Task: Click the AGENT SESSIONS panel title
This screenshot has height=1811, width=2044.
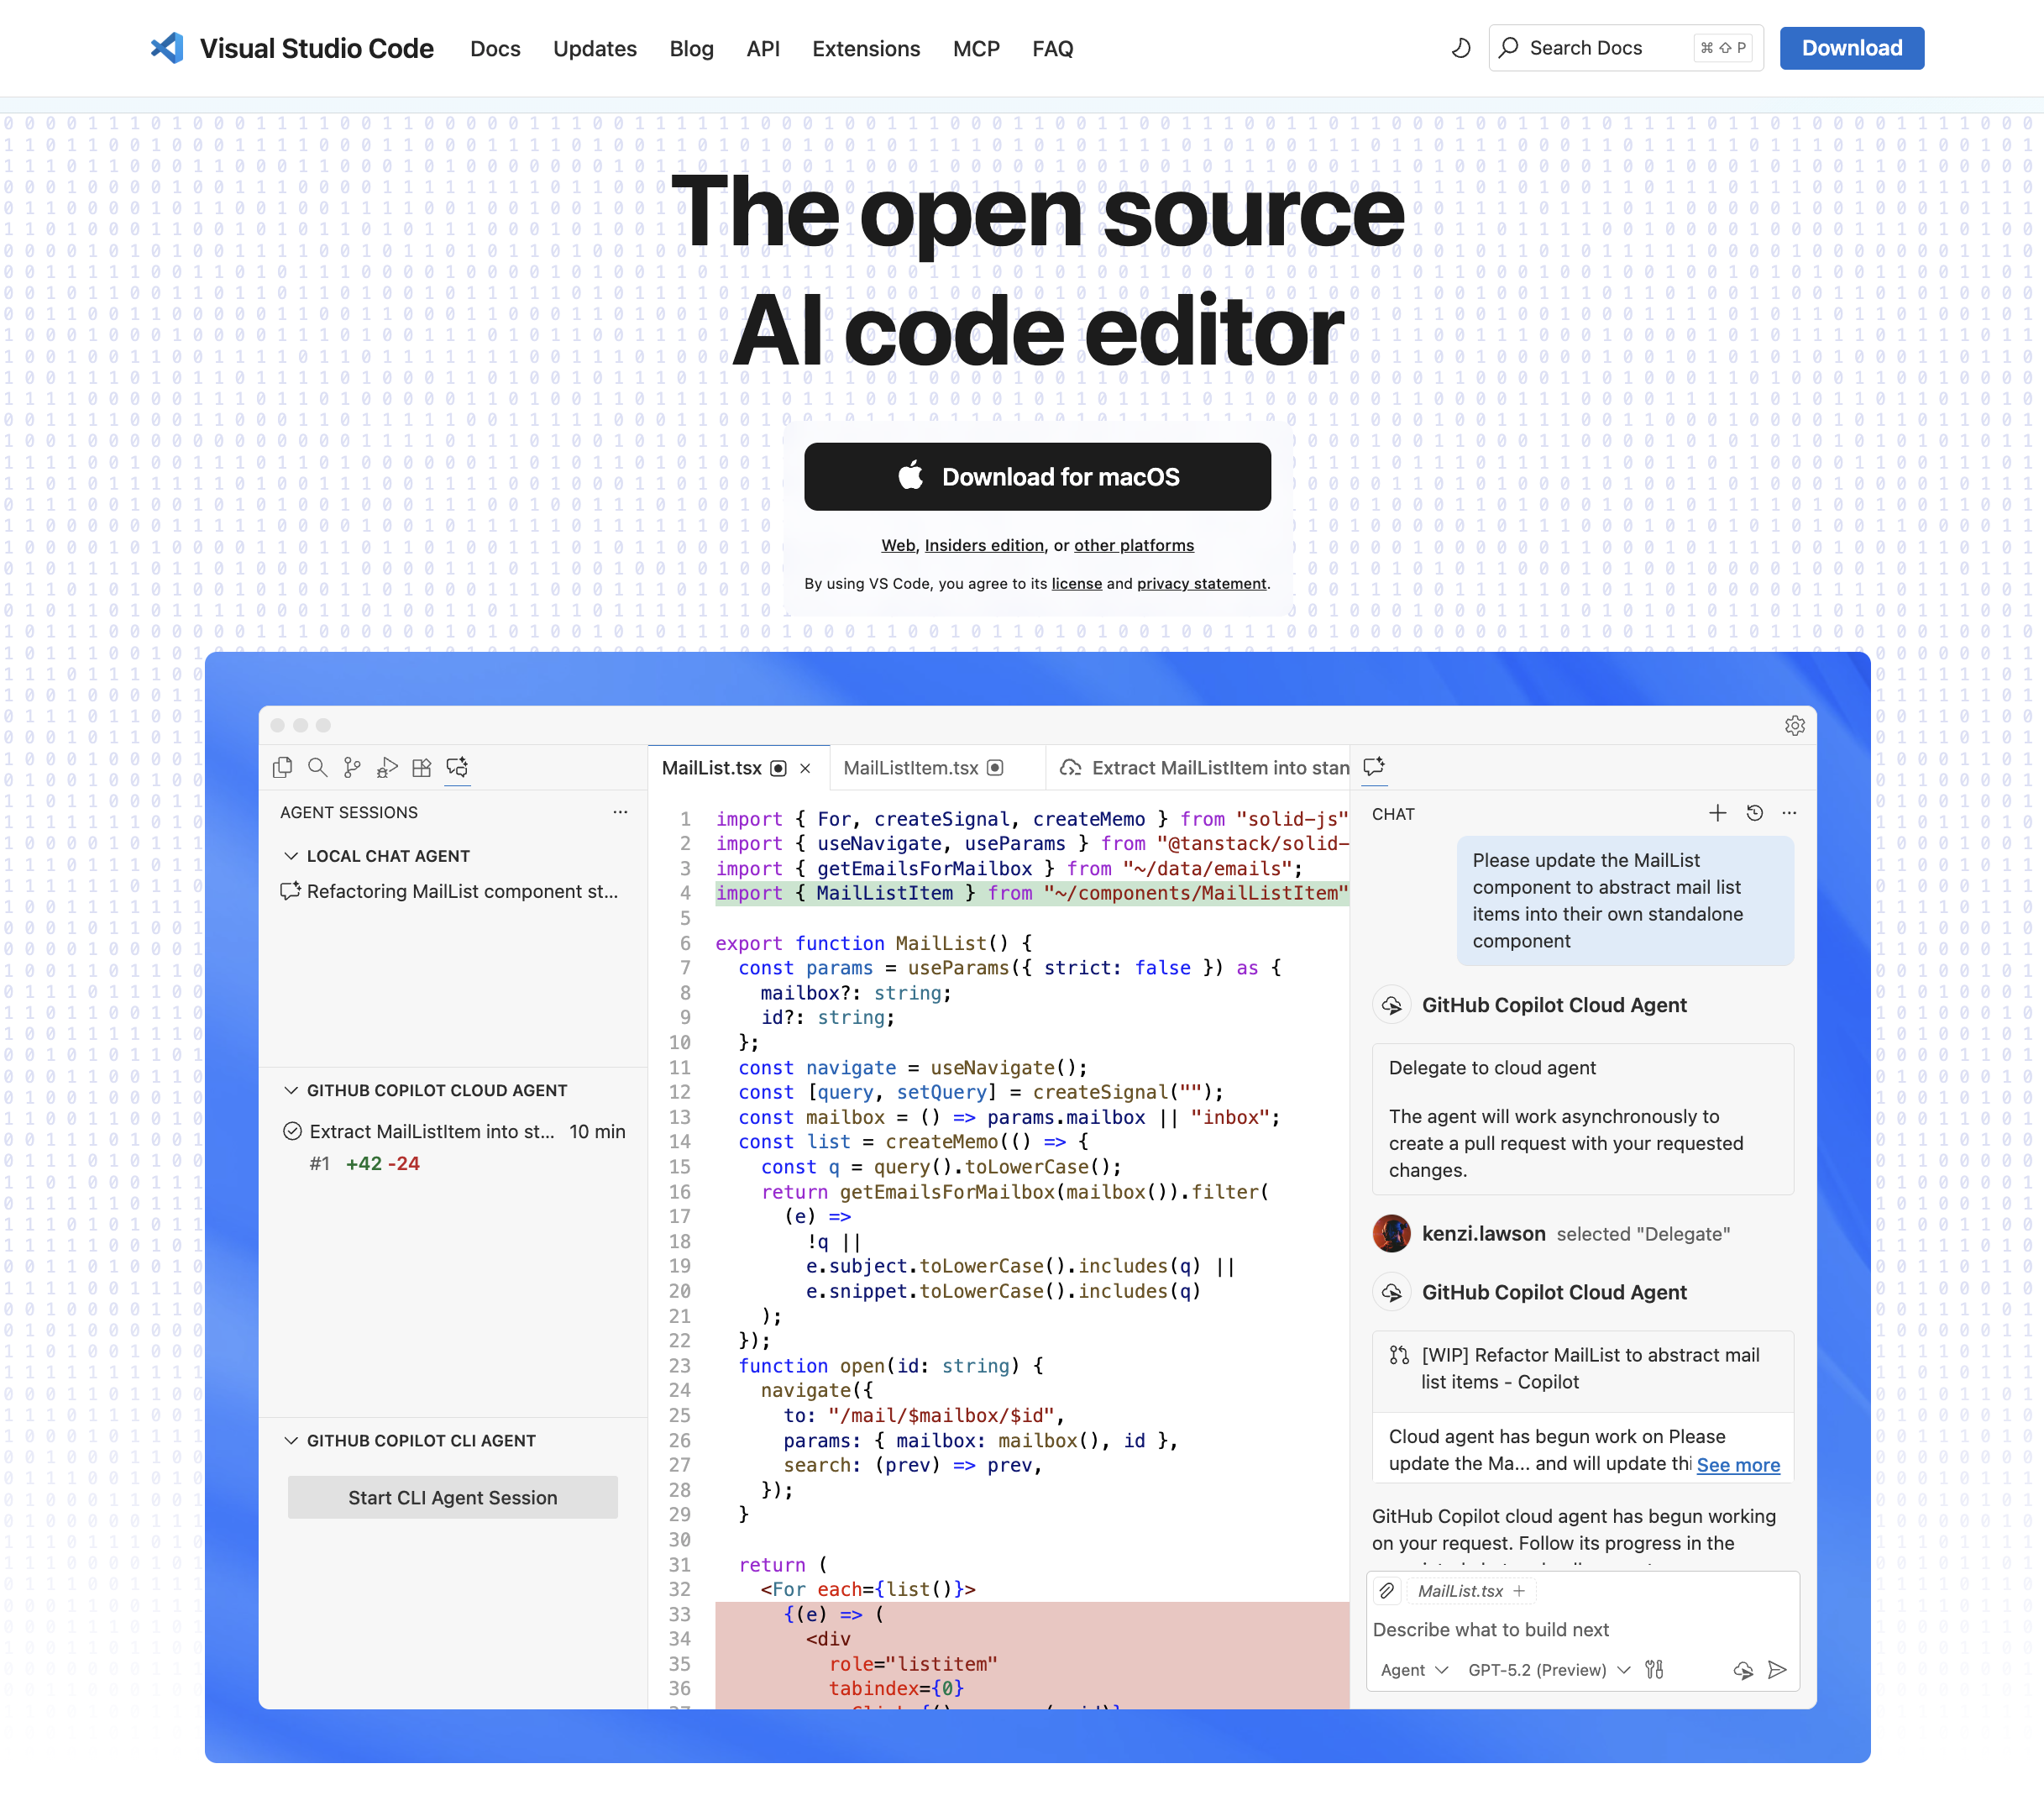Action: coord(348,812)
